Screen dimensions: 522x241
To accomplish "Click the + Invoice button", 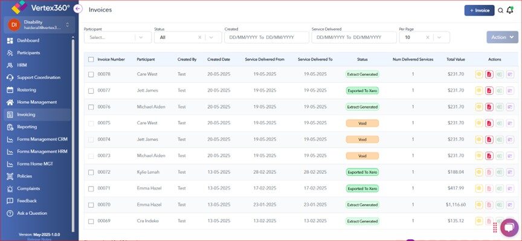I will 479,10.
